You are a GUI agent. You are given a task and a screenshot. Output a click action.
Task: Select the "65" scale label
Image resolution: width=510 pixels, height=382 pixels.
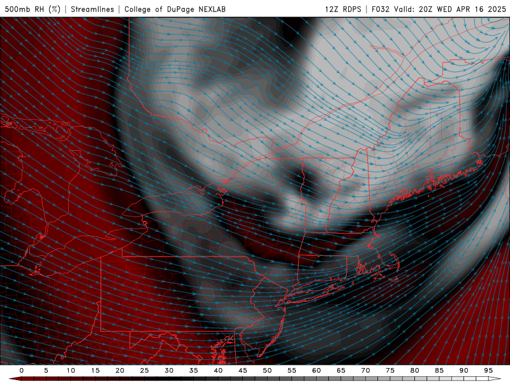tap(341, 371)
